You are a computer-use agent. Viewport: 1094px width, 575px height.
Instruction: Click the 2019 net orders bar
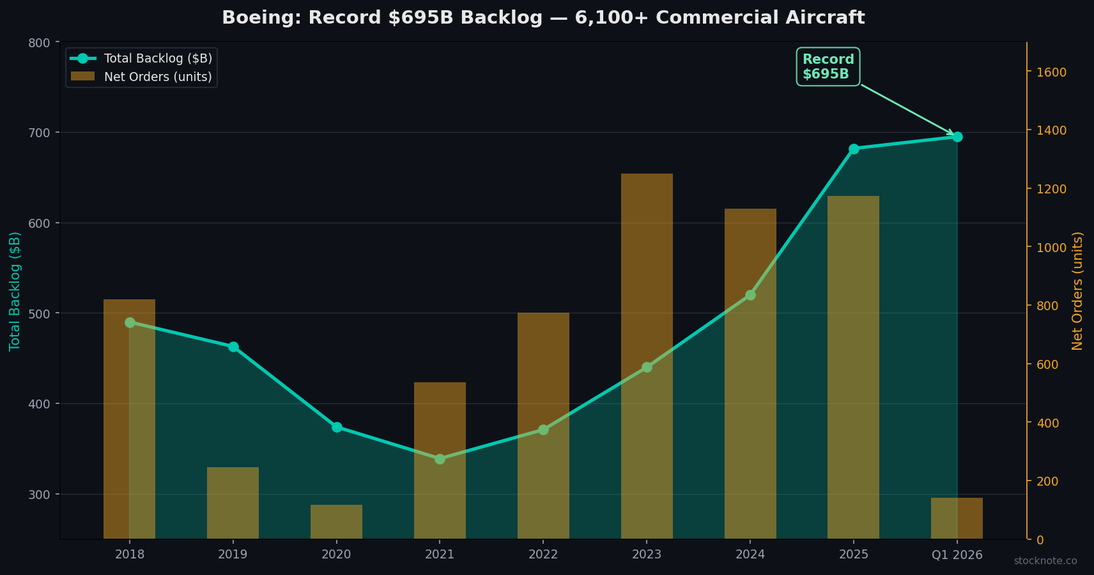click(x=233, y=504)
